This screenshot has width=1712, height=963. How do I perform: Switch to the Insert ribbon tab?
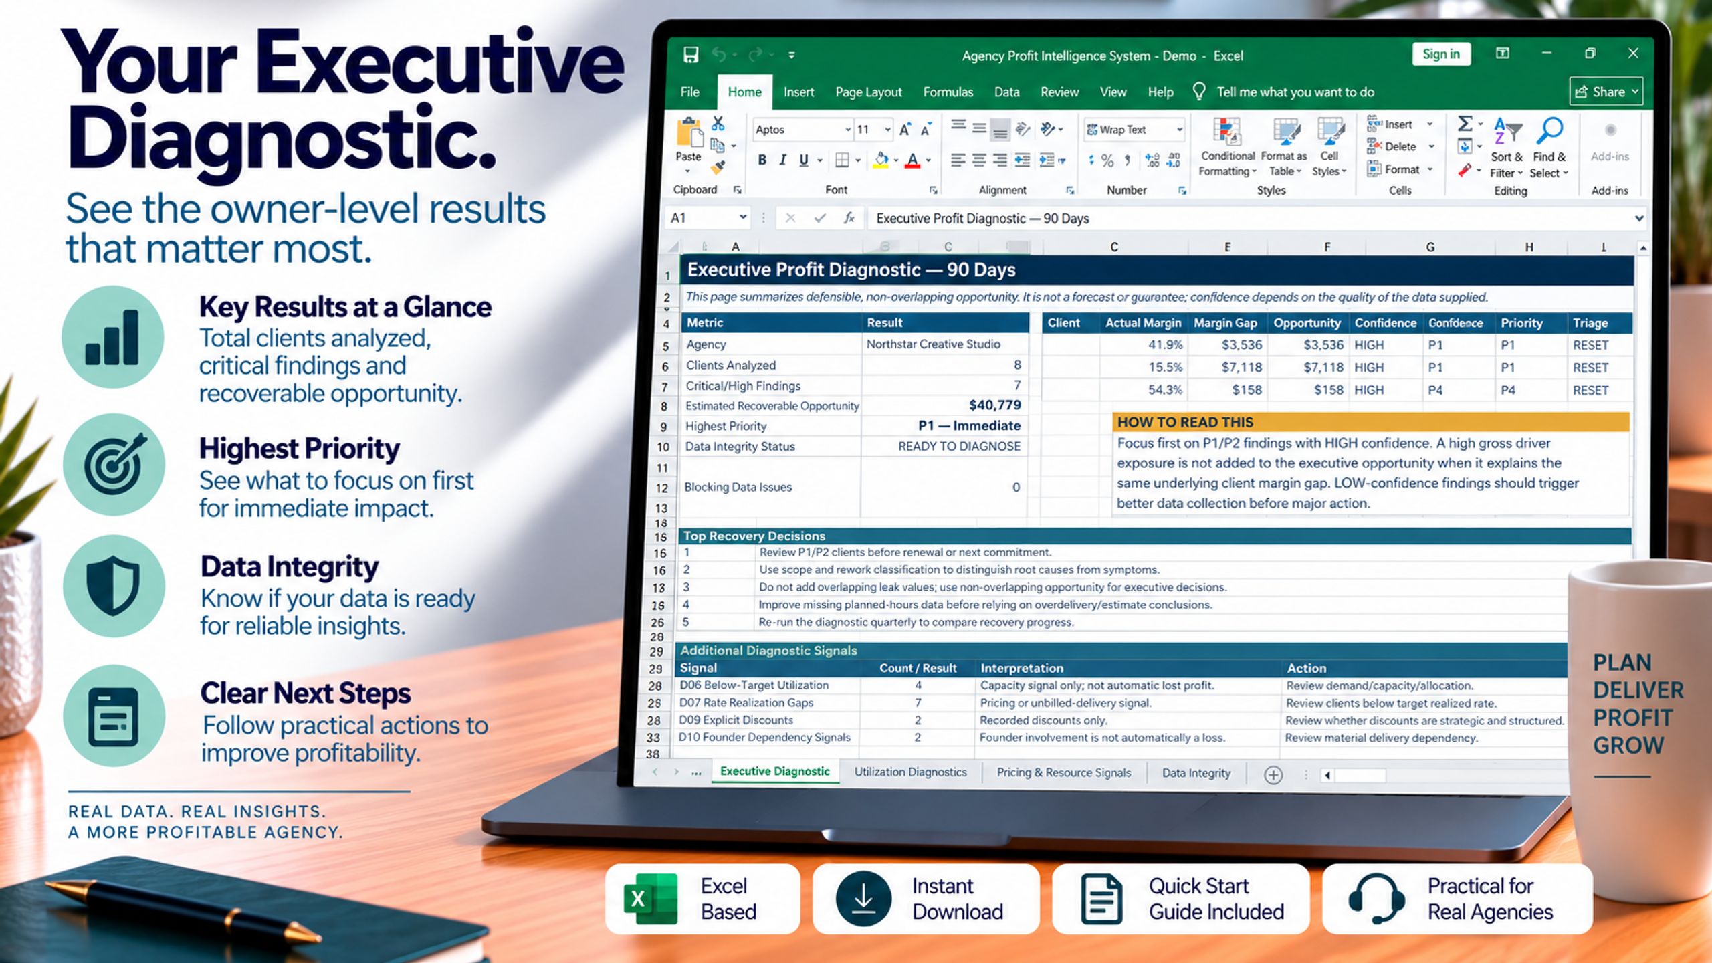[x=798, y=92]
